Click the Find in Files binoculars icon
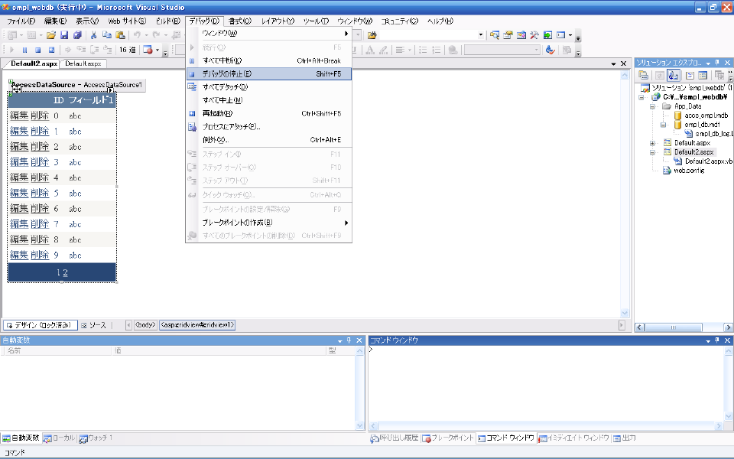 (x=372, y=35)
